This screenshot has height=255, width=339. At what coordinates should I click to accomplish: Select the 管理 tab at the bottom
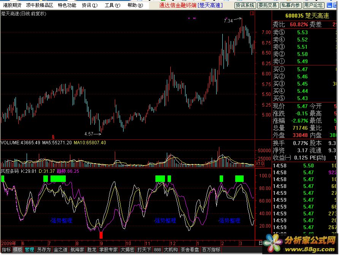coord(29,250)
